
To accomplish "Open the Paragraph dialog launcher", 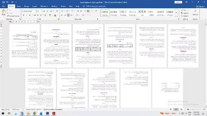I will [x=97, y=19].
